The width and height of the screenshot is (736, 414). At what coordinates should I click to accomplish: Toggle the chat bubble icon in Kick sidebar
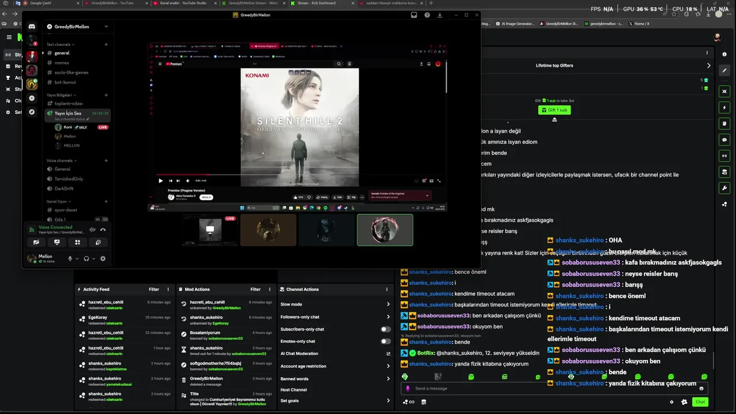724,140
